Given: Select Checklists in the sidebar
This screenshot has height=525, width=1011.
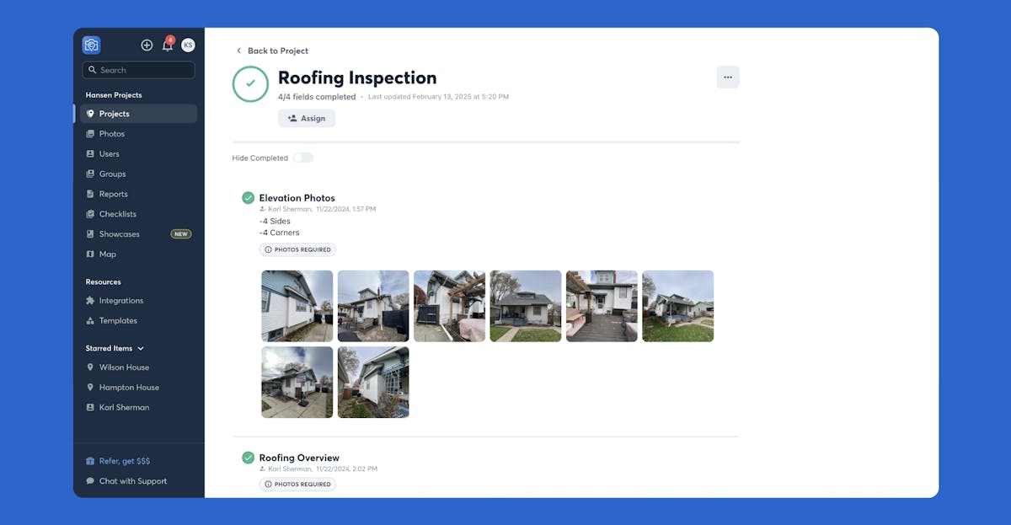Looking at the screenshot, I should [x=117, y=214].
